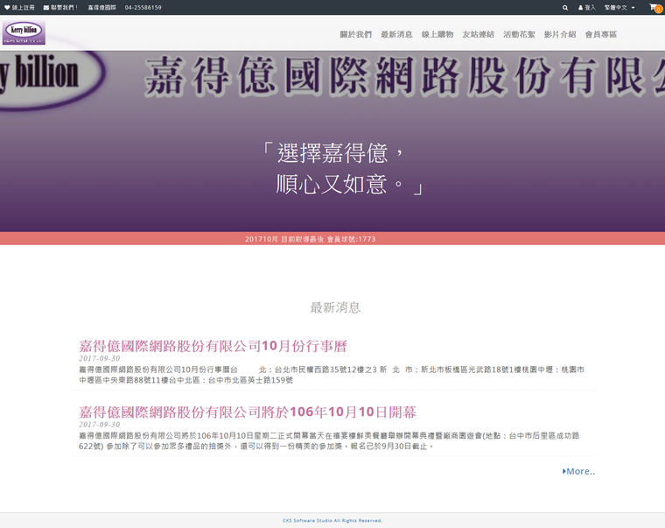Click the Kerry billion logo

point(24,32)
